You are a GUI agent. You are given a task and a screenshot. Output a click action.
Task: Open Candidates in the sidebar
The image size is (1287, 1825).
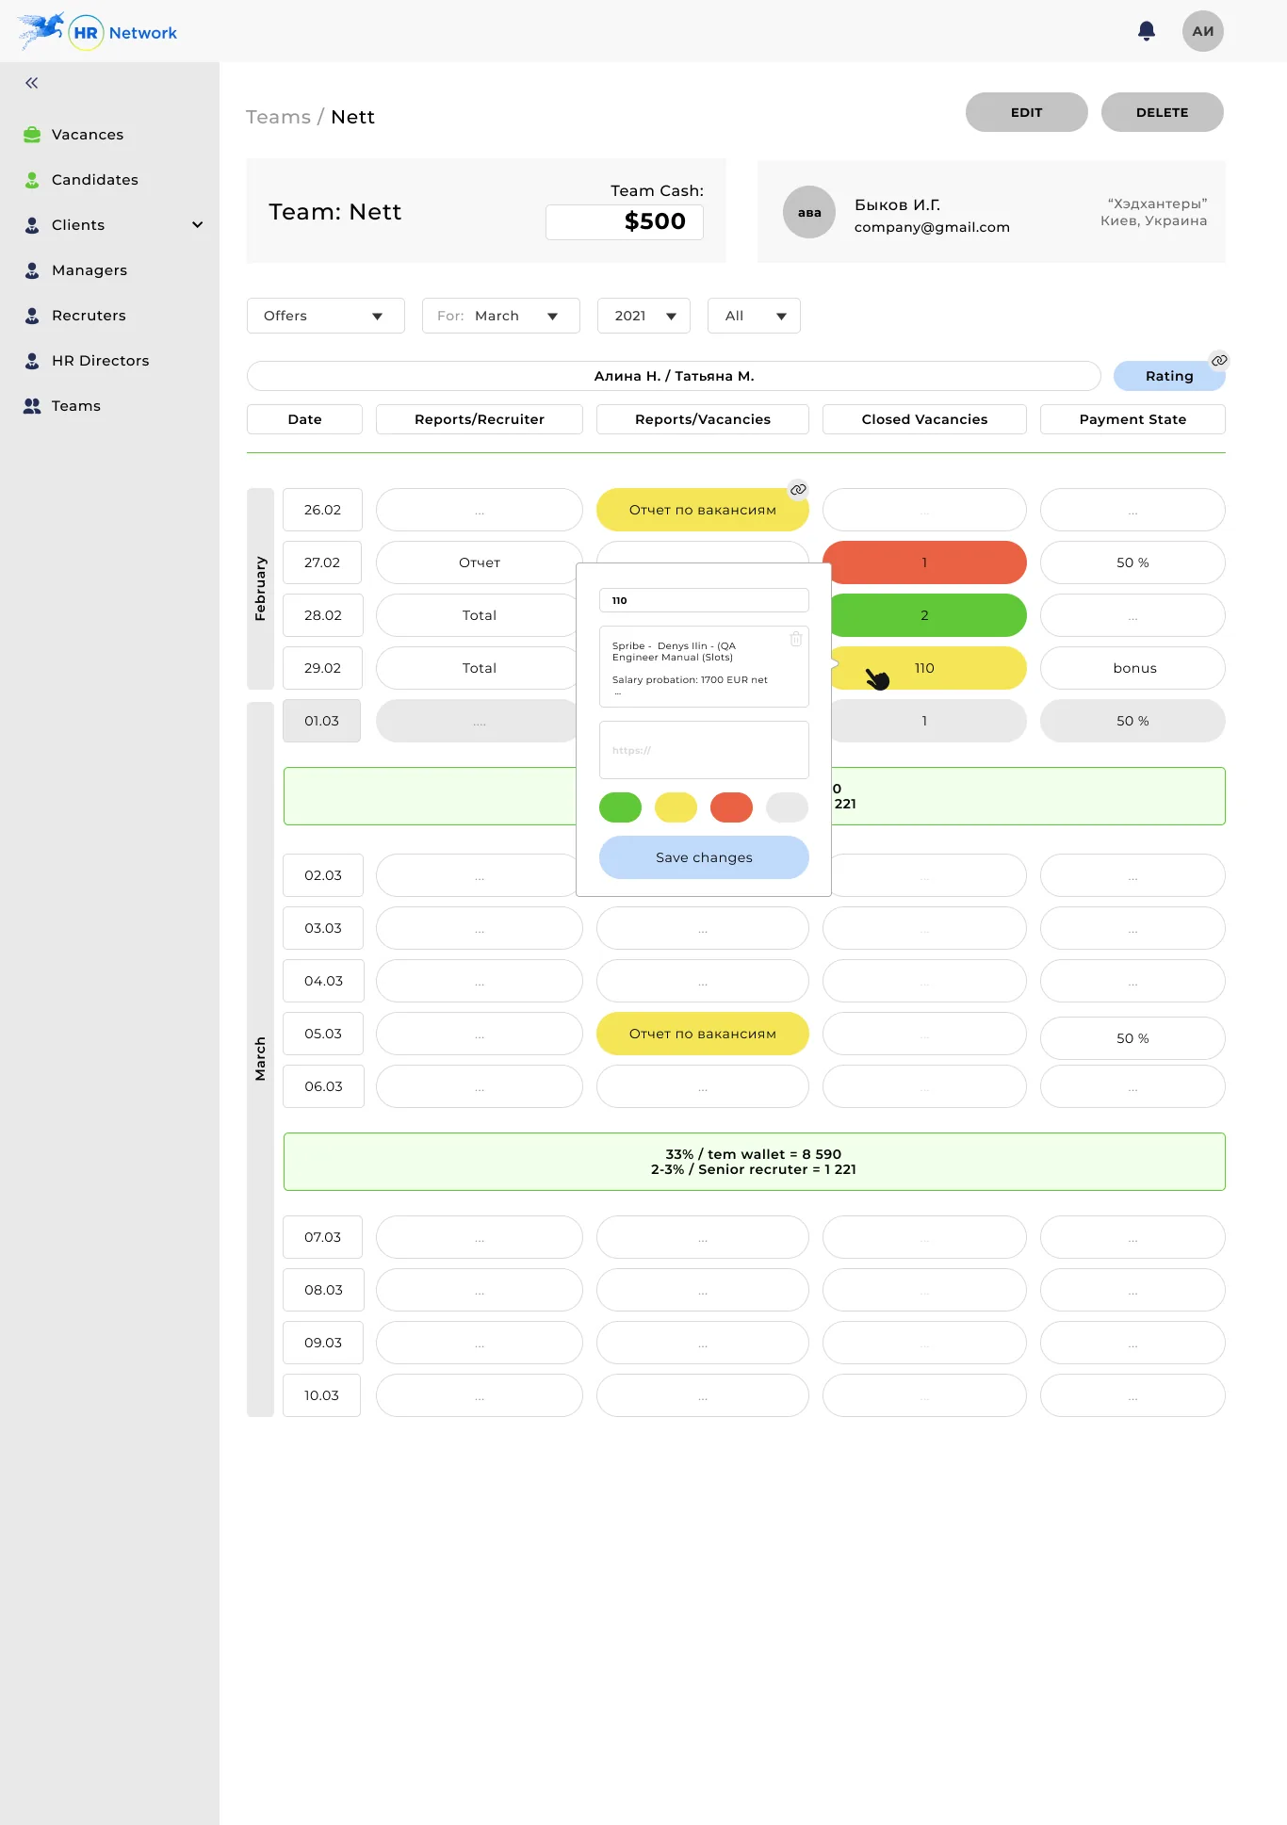tap(95, 180)
